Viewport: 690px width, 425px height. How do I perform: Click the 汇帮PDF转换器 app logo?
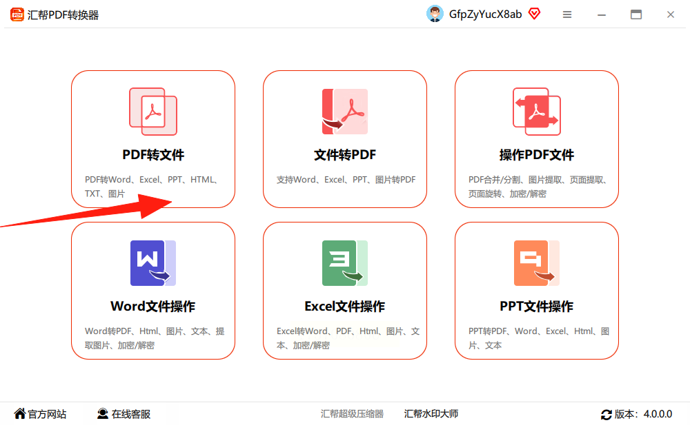pos(17,14)
